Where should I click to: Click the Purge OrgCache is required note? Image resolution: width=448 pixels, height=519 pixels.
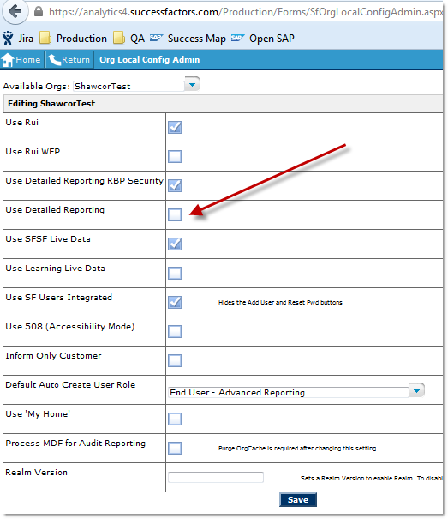point(298,448)
